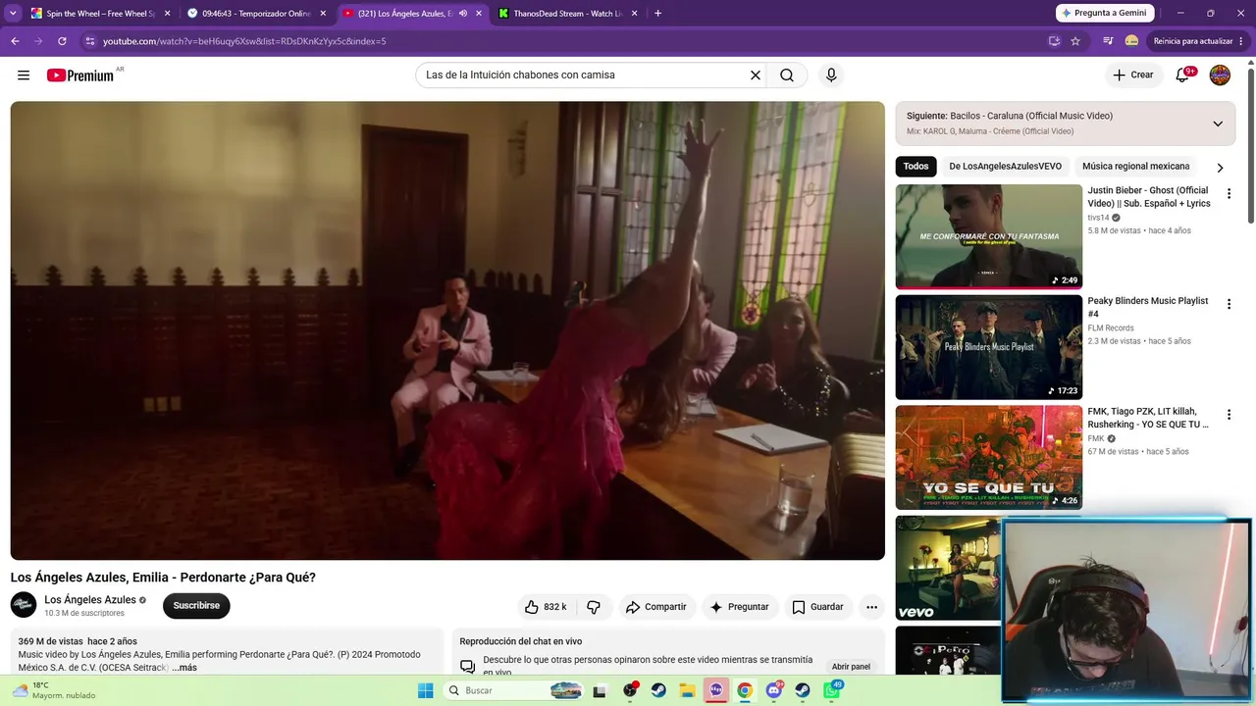The height and width of the screenshot is (706, 1256).
Task: Open the account avatar menu
Action: [x=1220, y=76]
